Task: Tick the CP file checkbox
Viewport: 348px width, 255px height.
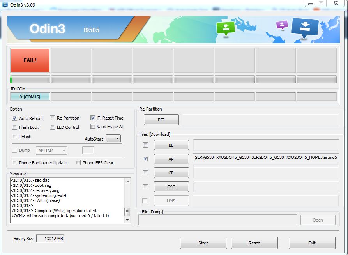Action: pos(146,172)
